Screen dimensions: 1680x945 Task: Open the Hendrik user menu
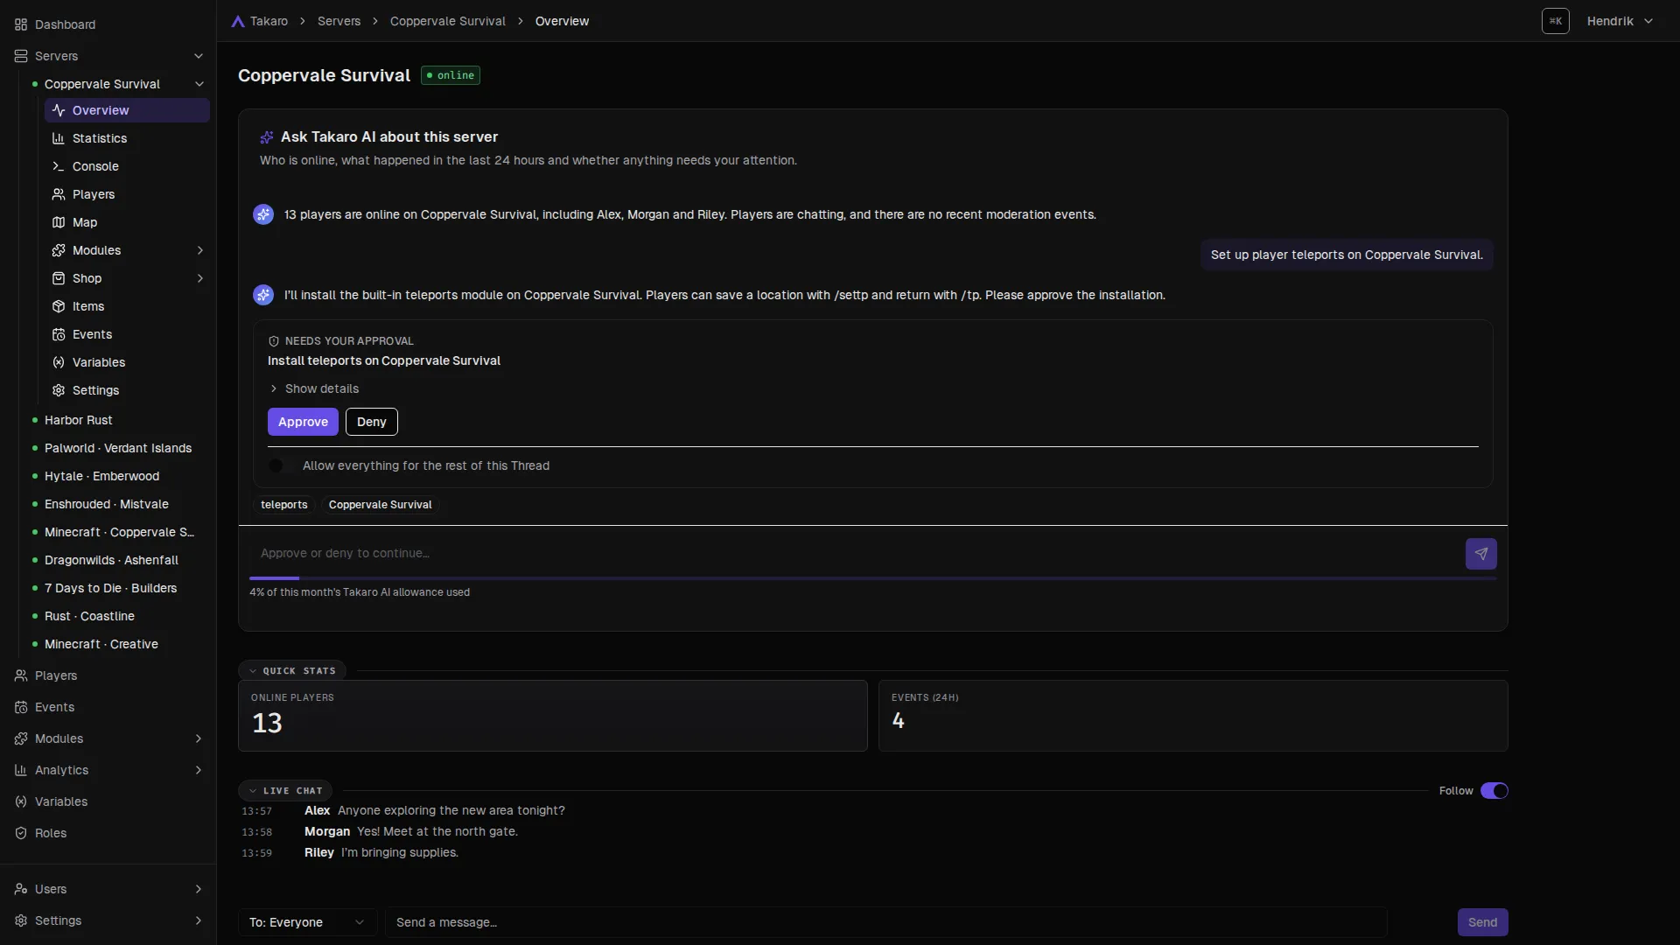click(x=1620, y=21)
